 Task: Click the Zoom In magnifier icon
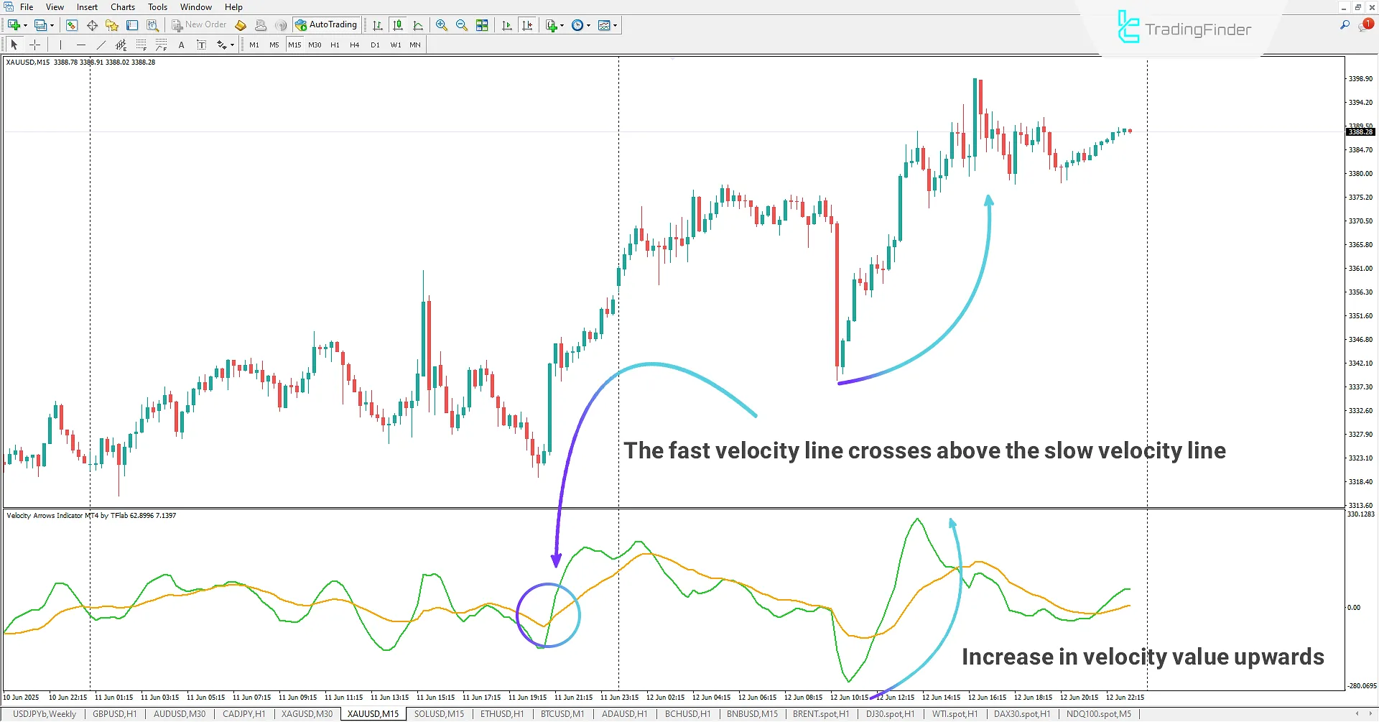coord(441,25)
